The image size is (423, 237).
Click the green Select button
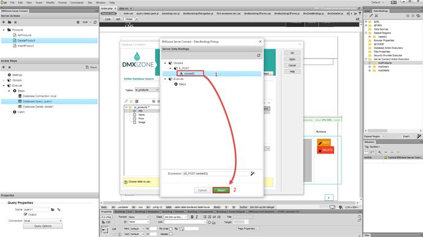pyautogui.click(x=221, y=190)
